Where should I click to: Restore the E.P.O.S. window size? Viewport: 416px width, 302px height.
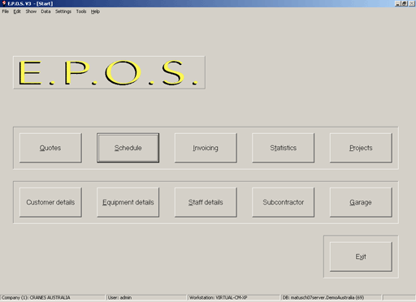[404, 3]
